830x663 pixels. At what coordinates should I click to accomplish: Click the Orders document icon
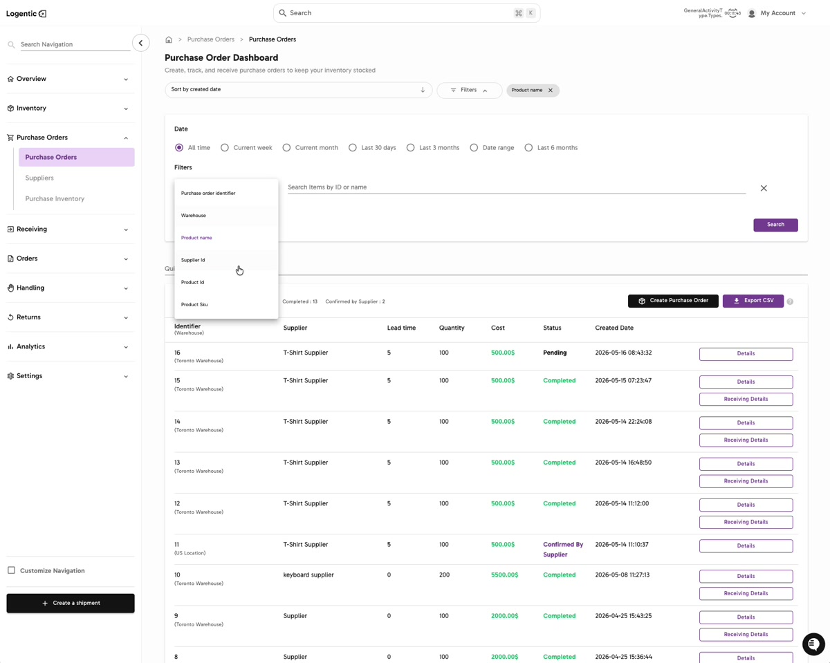(x=10, y=259)
